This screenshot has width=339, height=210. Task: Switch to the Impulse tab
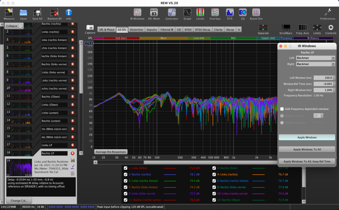click(x=152, y=30)
